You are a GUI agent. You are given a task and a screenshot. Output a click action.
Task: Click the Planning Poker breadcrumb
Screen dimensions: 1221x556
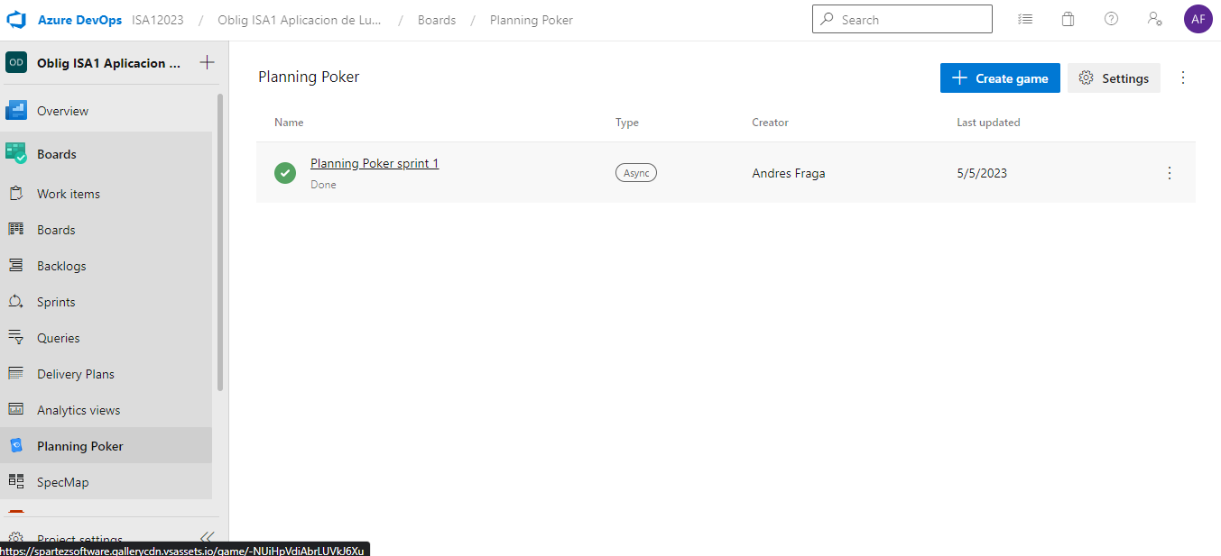[x=532, y=20]
